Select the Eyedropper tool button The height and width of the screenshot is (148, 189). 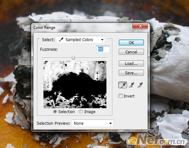tap(123, 85)
